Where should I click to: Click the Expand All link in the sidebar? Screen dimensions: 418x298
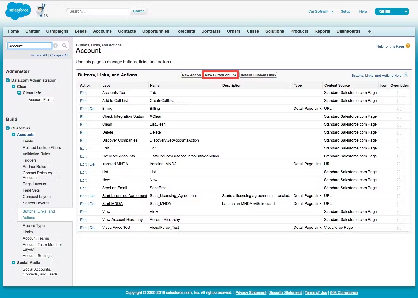pyautogui.click(x=38, y=55)
